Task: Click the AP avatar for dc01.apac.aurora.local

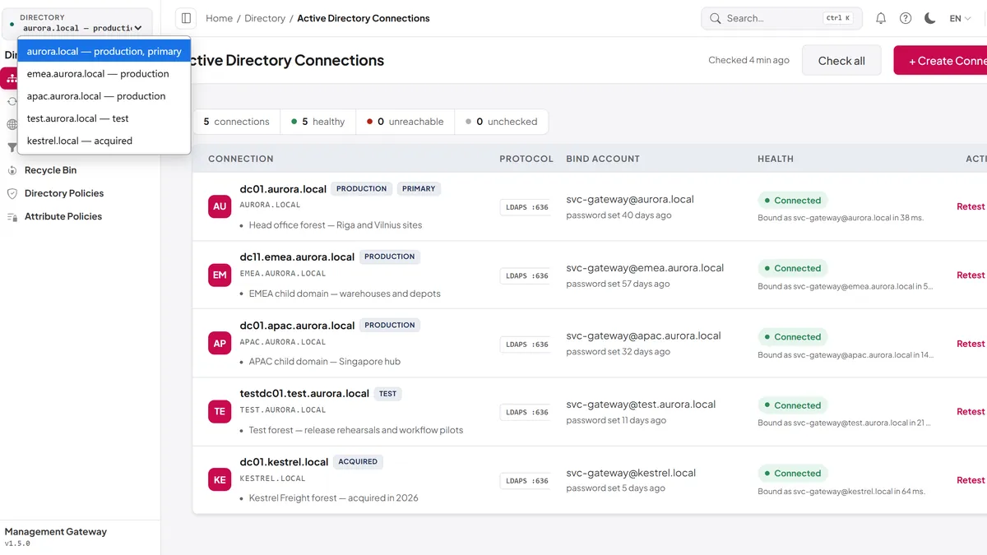Action: (220, 344)
